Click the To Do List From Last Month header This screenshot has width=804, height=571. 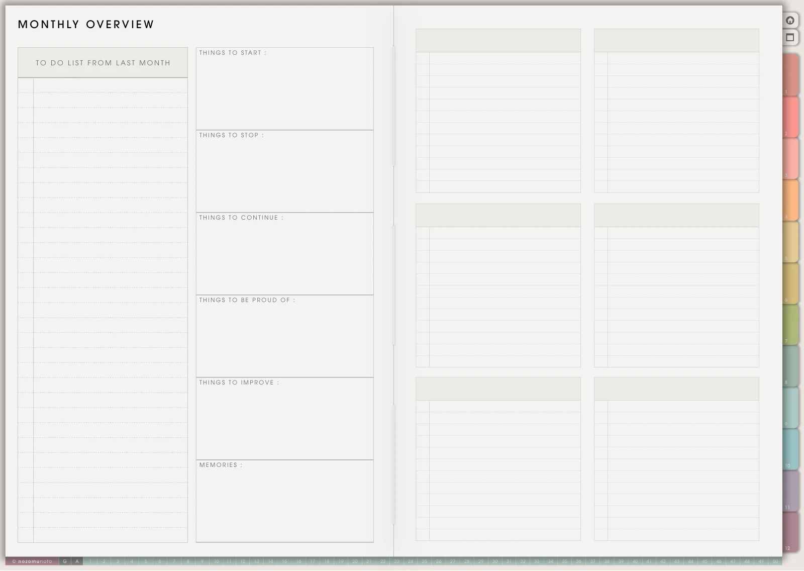click(103, 63)
